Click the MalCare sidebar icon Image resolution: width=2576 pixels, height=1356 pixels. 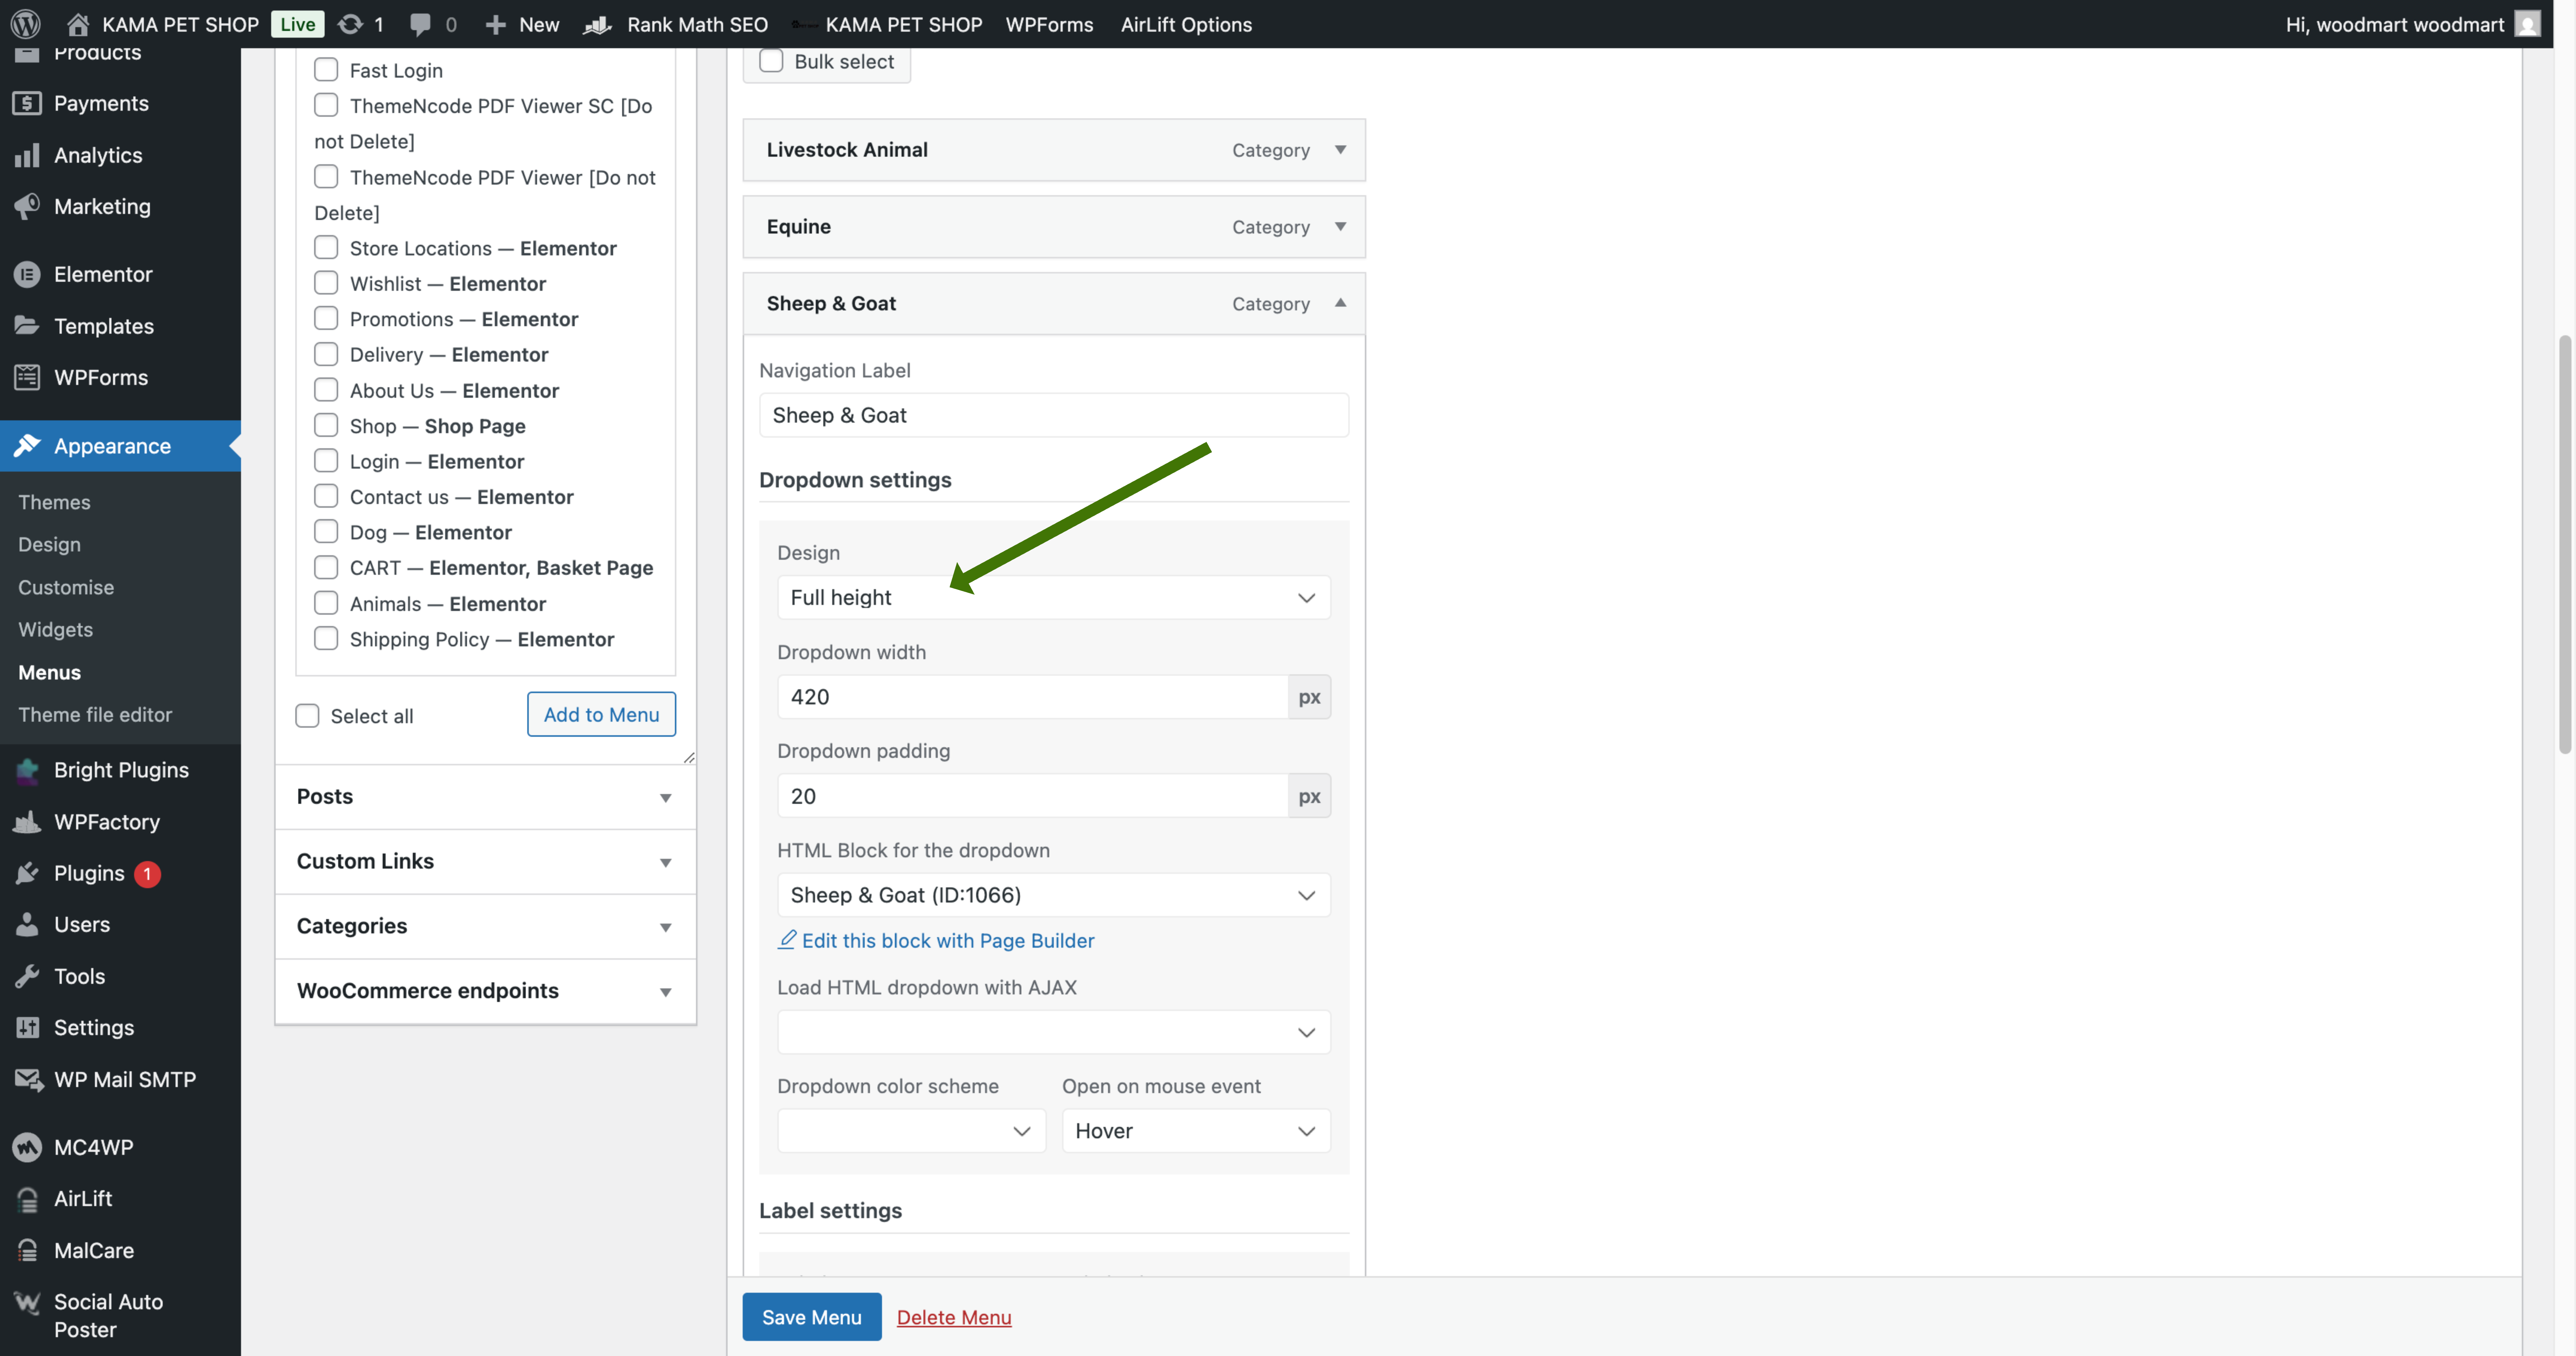pyautogui.click(x=27, y=1250)
